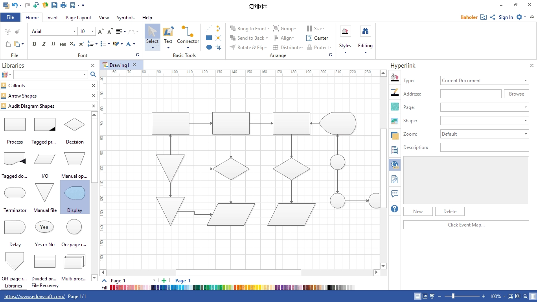
Task: Pick the rectangle drawing tool
Action: (209, 38)
